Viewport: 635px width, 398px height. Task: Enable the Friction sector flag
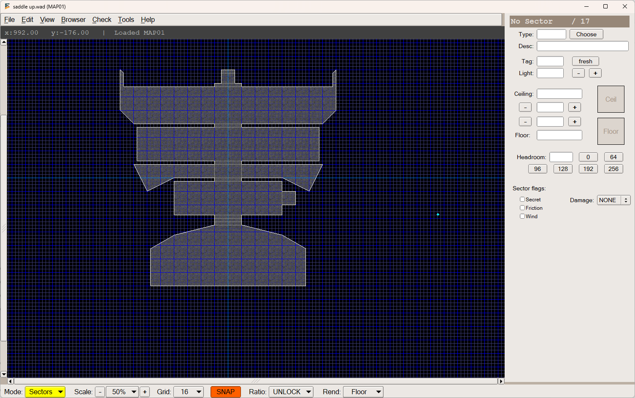[522, 208]
